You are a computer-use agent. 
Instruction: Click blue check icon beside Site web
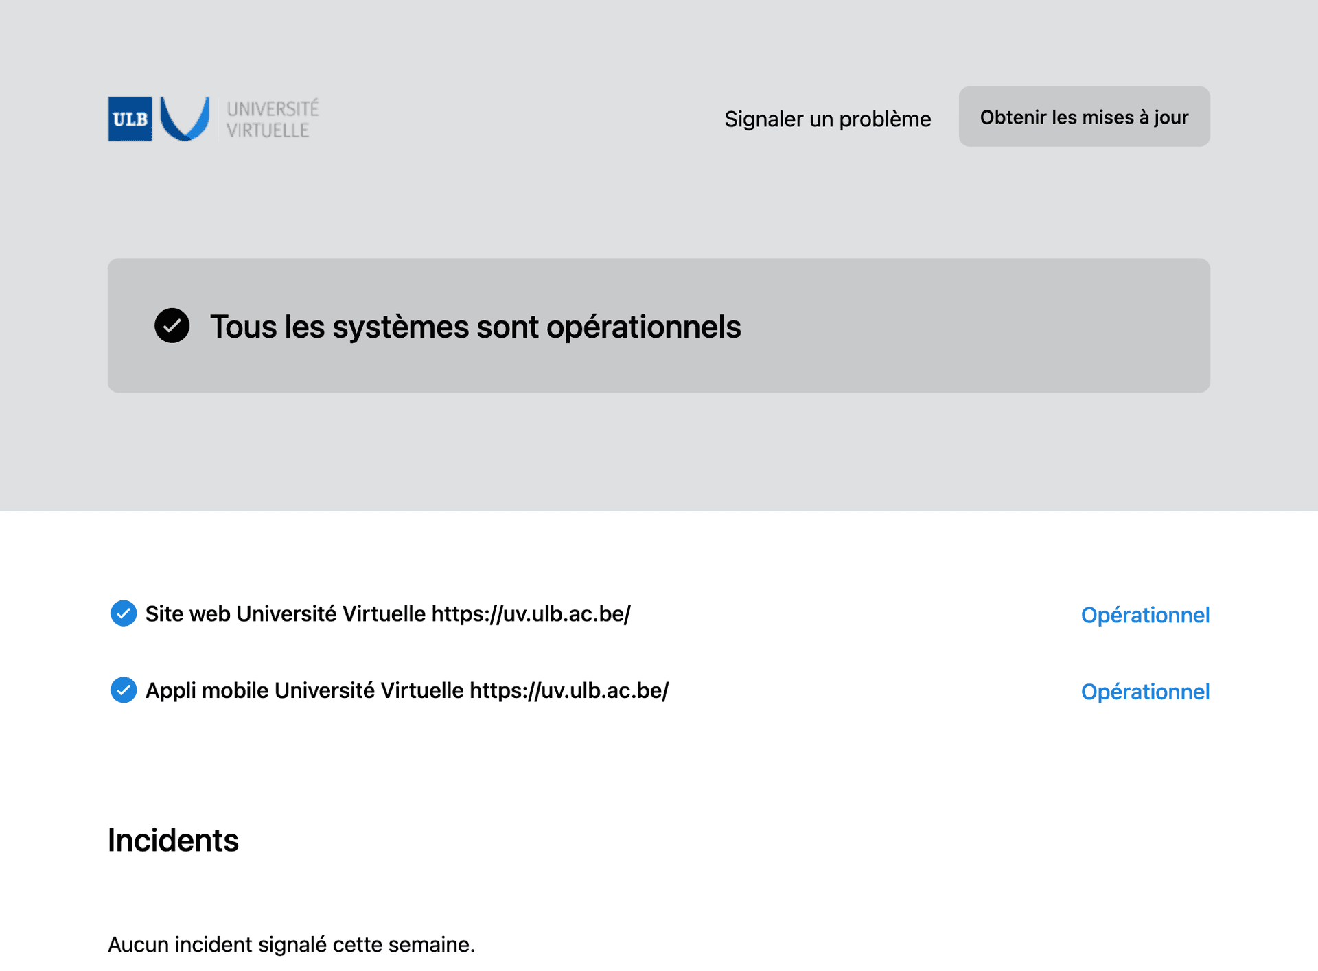click(124, 613)
